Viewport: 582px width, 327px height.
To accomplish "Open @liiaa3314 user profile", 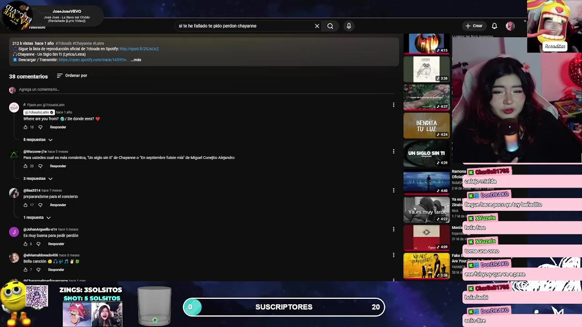I will click(x=32, y=191).
